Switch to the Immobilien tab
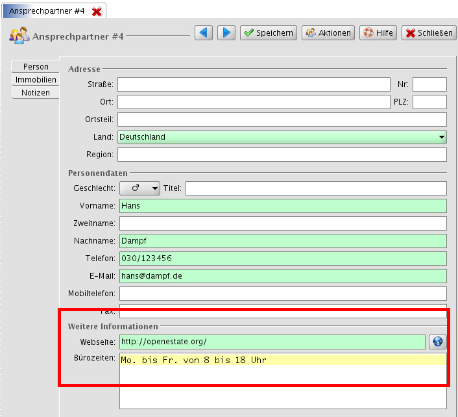Image resolution: width=458 pixels, height=417 pixels. (x=36, y=80)
